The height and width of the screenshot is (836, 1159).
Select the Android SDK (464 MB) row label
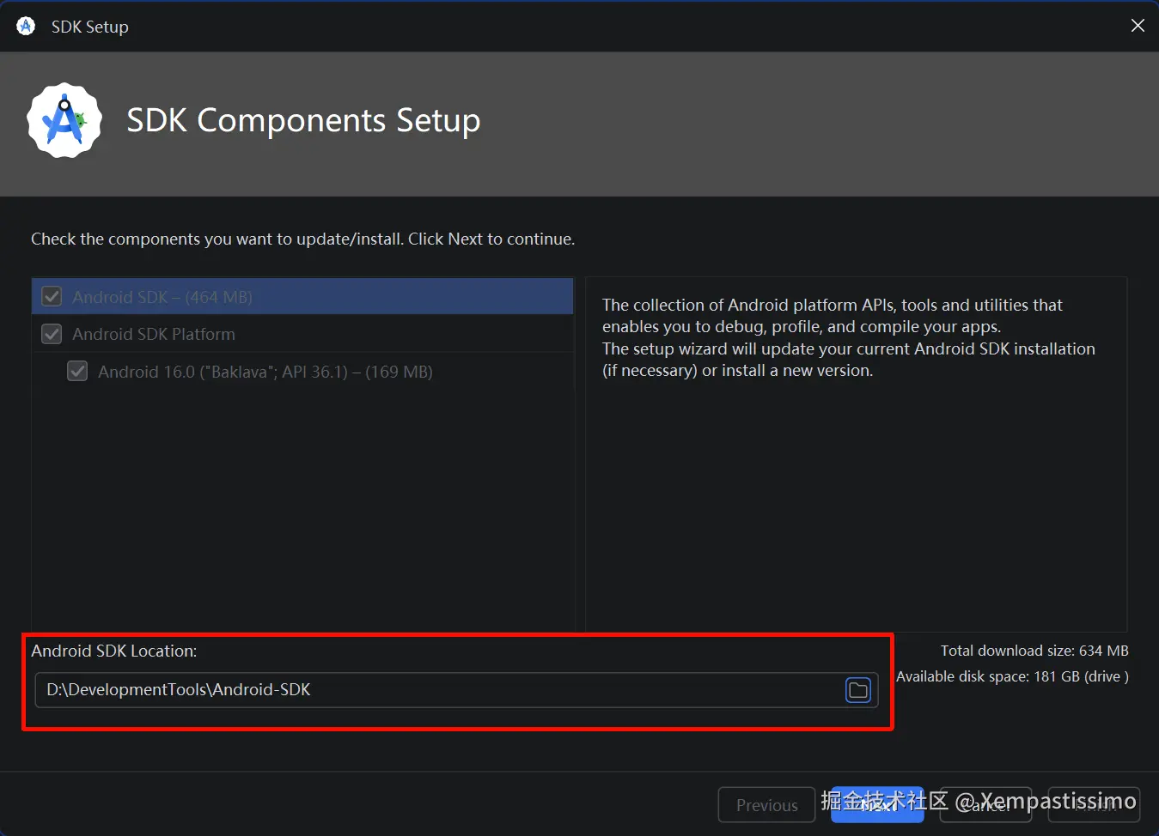162,297
